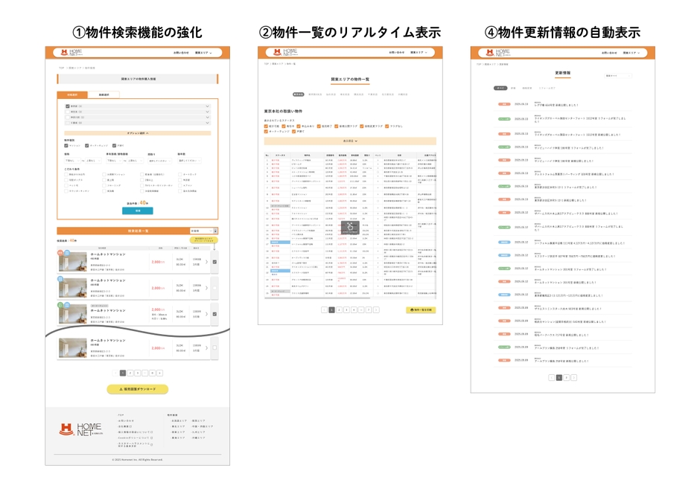Click the previous-page arrow in the update info pagination
Viewport: 700px width, 491px height.
tap(551, 377)
